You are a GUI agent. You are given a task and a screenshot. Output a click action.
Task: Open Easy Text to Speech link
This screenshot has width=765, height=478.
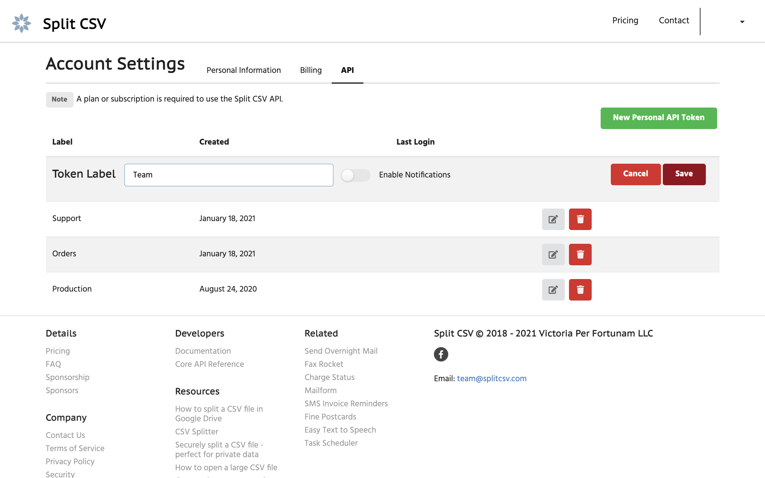[x=340, y=430]
